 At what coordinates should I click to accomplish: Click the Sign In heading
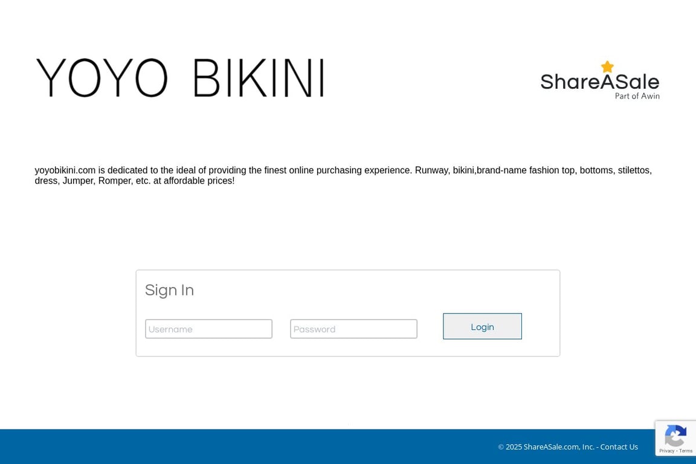pos(169,290)
